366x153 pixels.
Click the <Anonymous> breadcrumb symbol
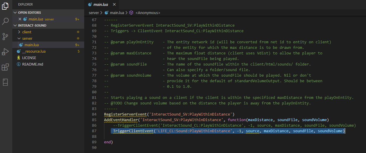[x=147, y=13]
